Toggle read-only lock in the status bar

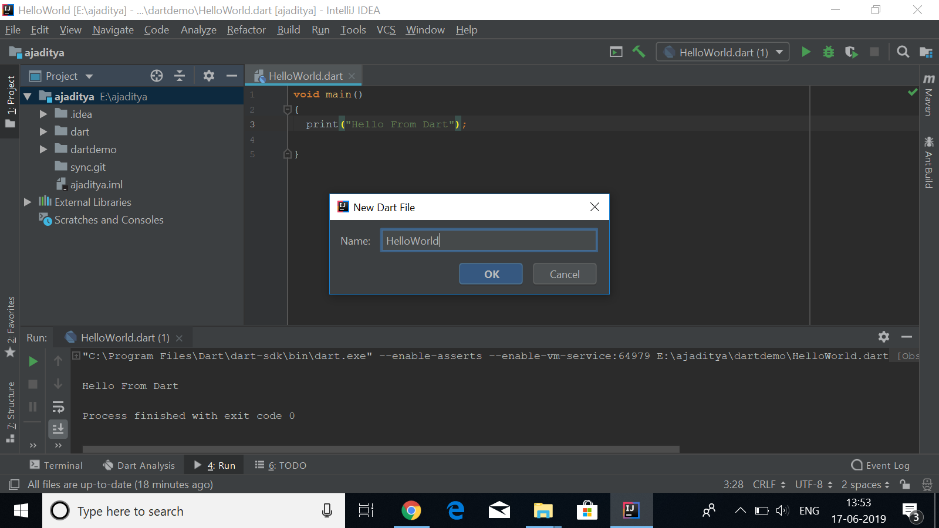pyautogui.click(x=904, y=485)
